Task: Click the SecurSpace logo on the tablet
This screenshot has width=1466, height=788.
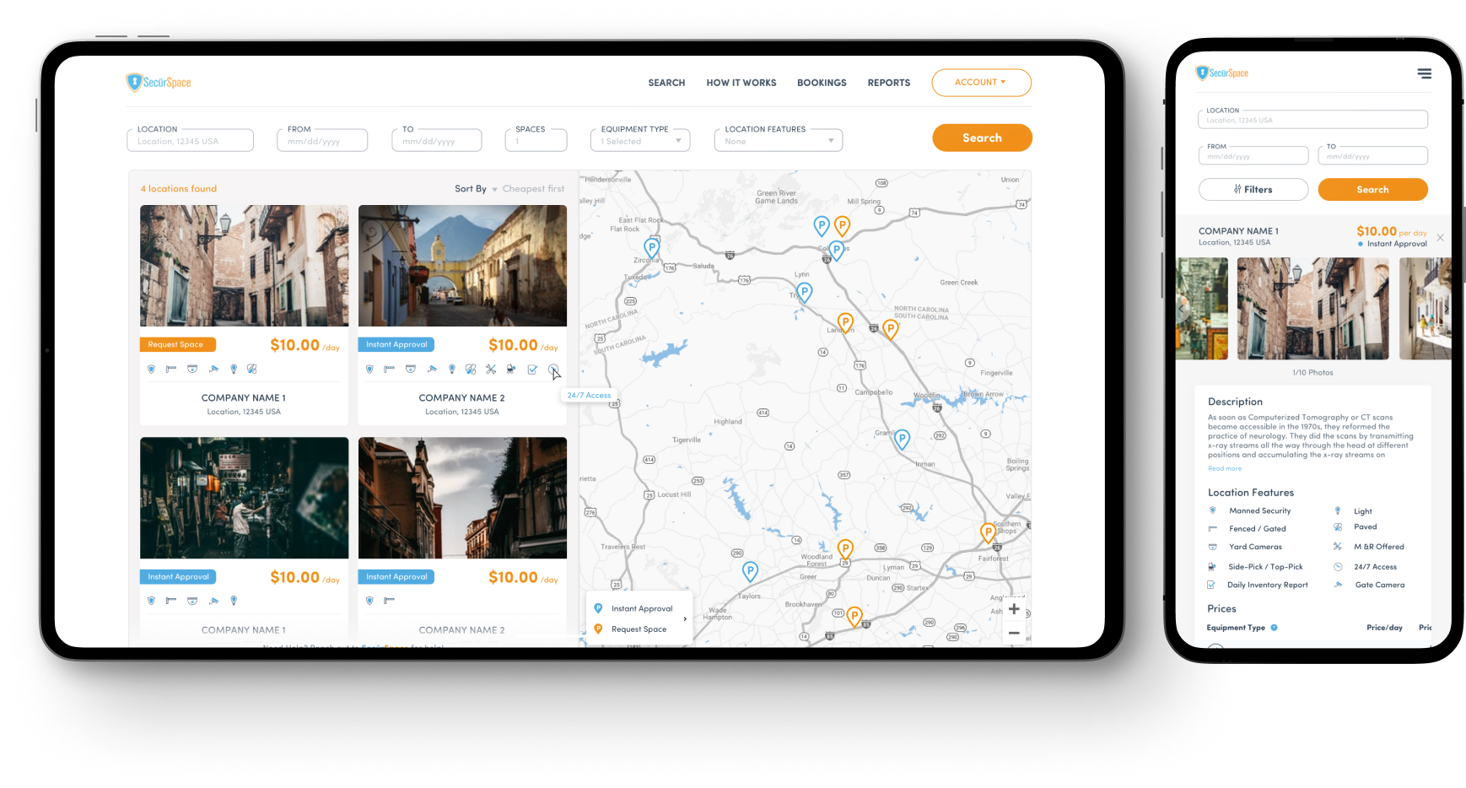Action: pyautogui.click(x=159, y=82)
